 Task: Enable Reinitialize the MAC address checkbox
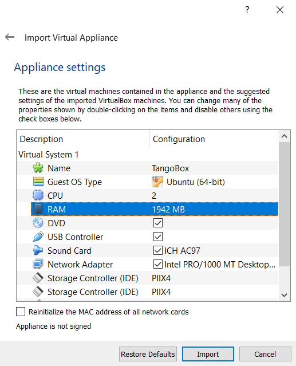21,312
